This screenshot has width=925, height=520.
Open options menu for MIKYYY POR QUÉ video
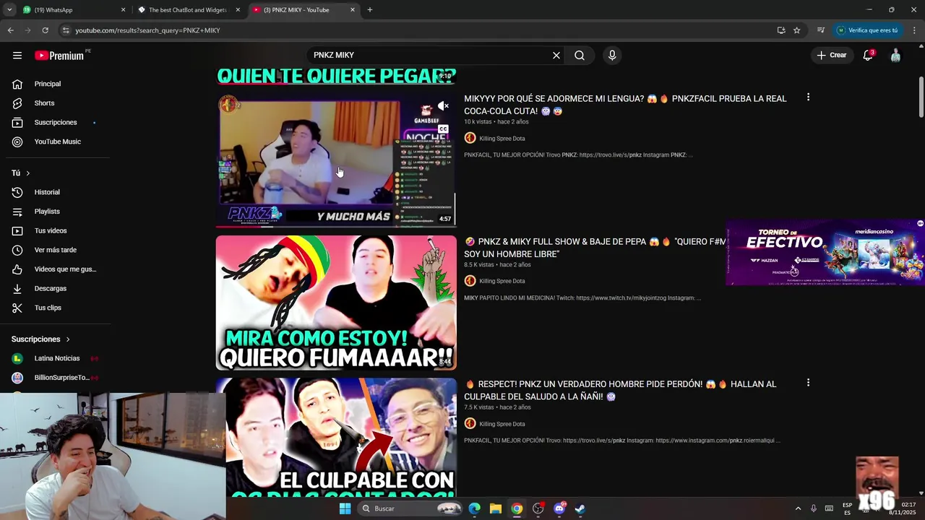[x=808, y=97]
